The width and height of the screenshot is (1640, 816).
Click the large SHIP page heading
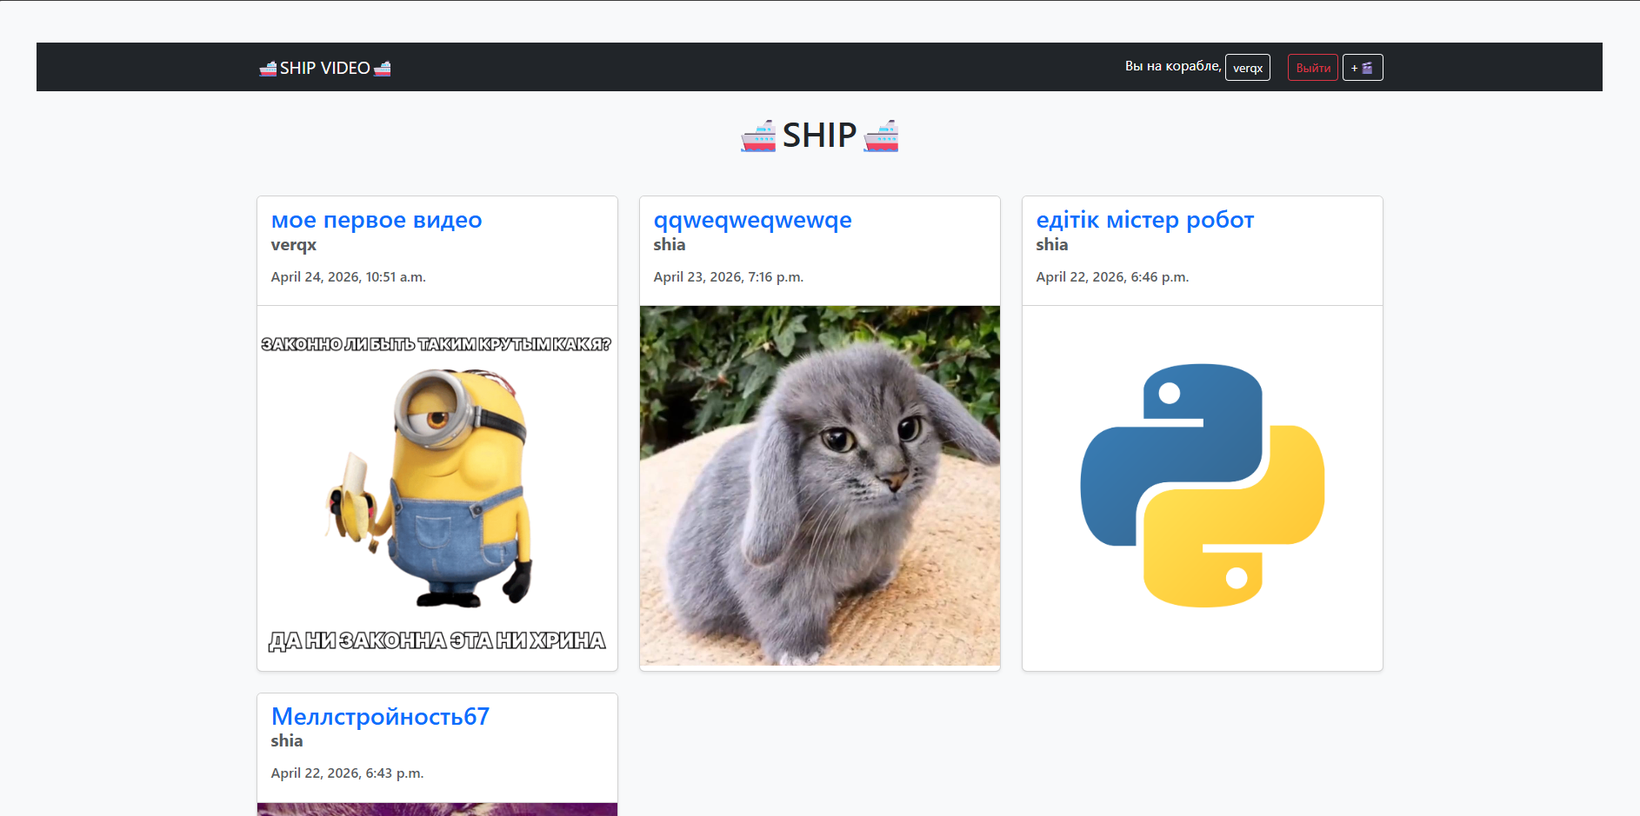(820, 136)
